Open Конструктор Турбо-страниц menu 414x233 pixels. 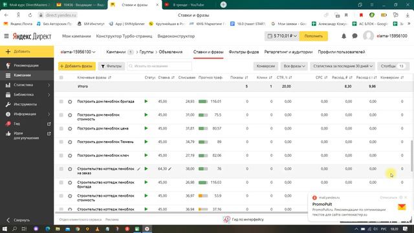coord(124,36)
